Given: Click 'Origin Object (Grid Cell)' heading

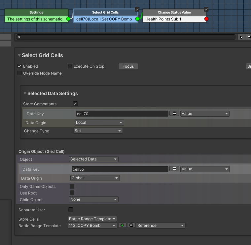Looking at the screenshot, I should pyautogui.click(x=42, y=151).
